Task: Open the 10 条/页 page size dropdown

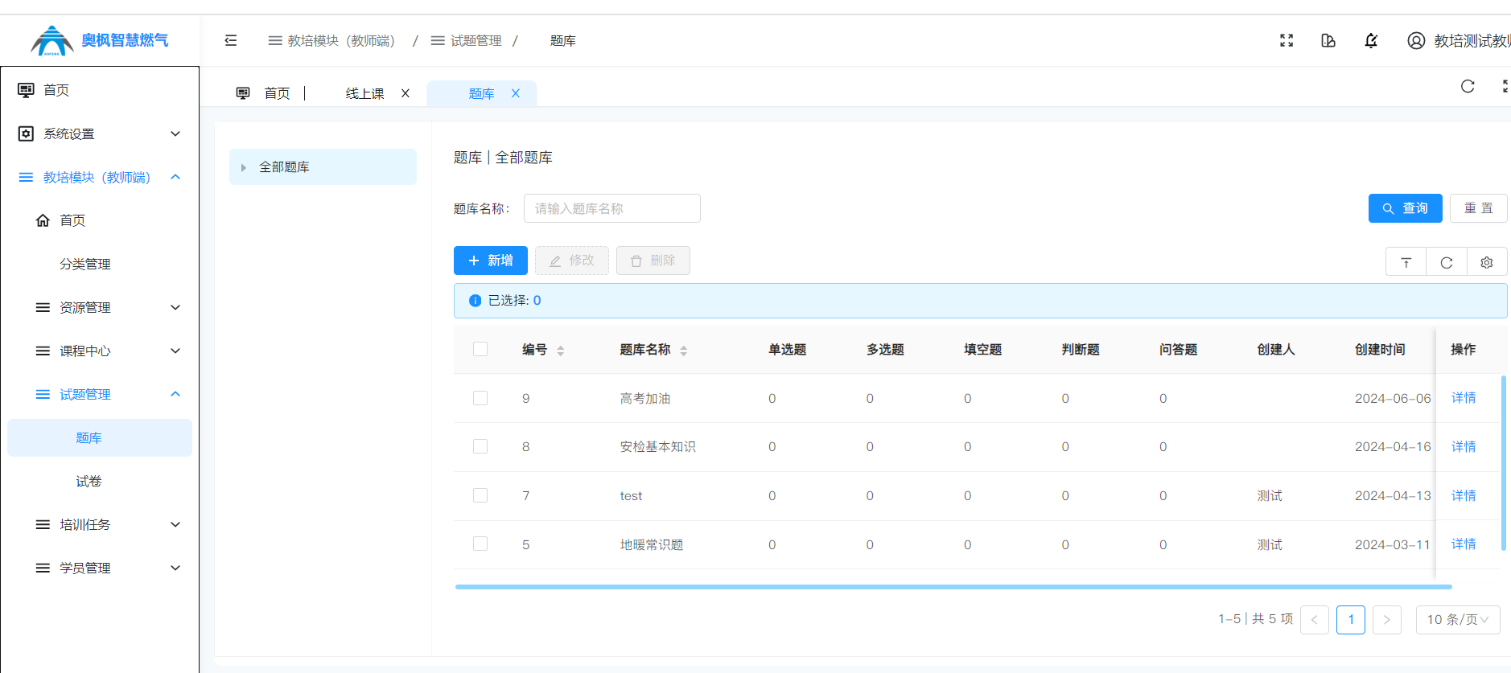Action: coord(1458,619)
